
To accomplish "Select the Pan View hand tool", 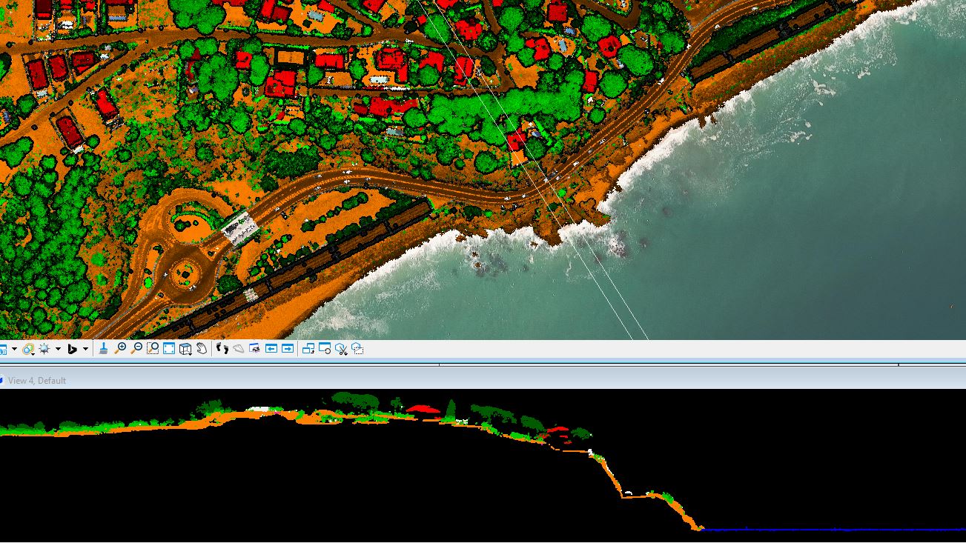I will tap(202, 349).
